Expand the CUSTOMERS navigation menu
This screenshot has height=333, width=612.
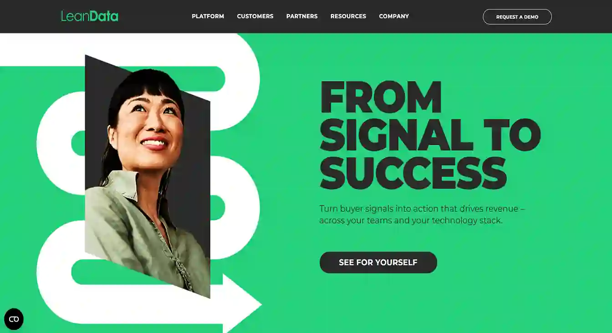click(x=255, y=16)
